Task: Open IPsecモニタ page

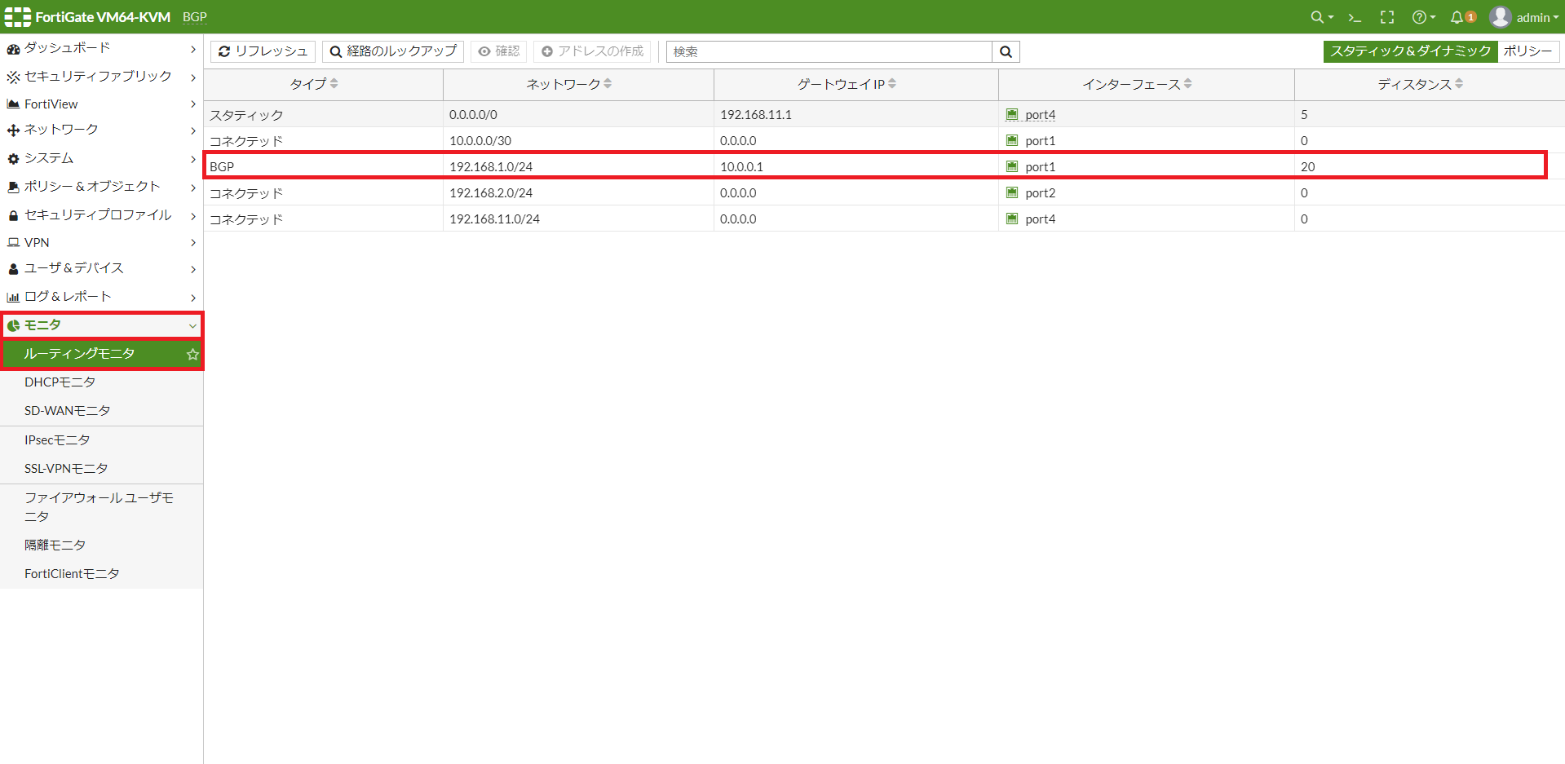Action: coord(101,440)
